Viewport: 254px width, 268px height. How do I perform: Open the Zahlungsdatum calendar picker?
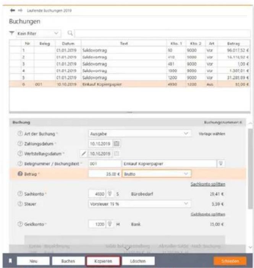116,143
